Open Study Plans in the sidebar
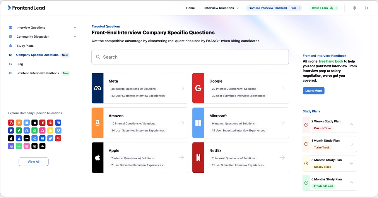 click(x=25, y=46)
